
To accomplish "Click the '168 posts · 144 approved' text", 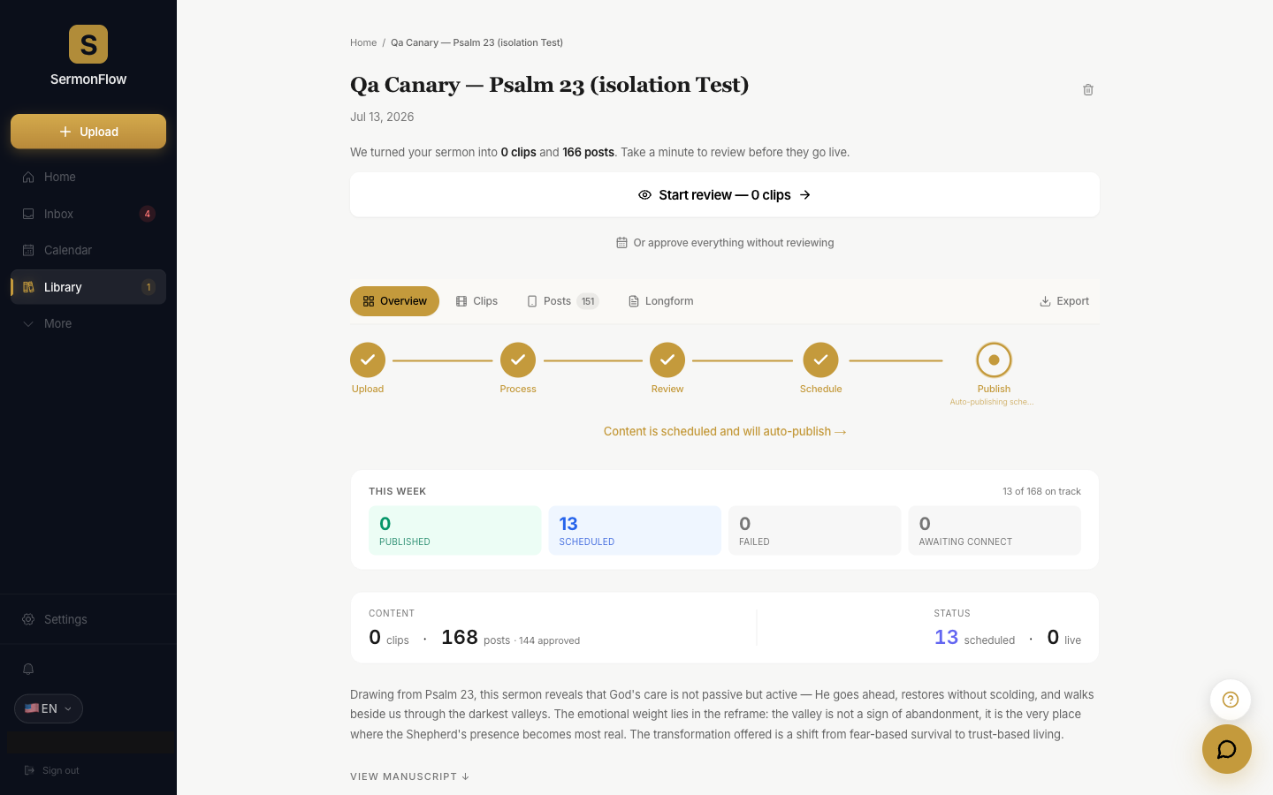I will (x=510, y=638).
